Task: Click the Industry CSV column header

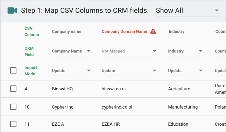Action: coord(177,32)
